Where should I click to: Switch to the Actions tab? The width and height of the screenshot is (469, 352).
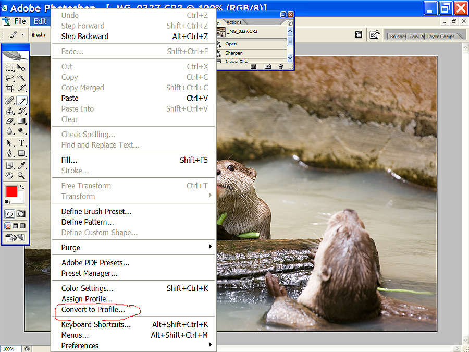(234, 22)
